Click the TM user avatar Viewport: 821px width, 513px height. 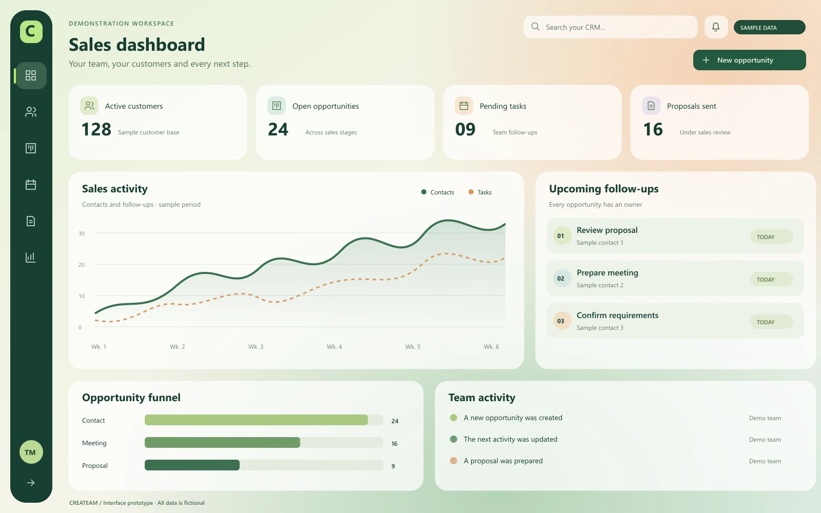(31, 452)
